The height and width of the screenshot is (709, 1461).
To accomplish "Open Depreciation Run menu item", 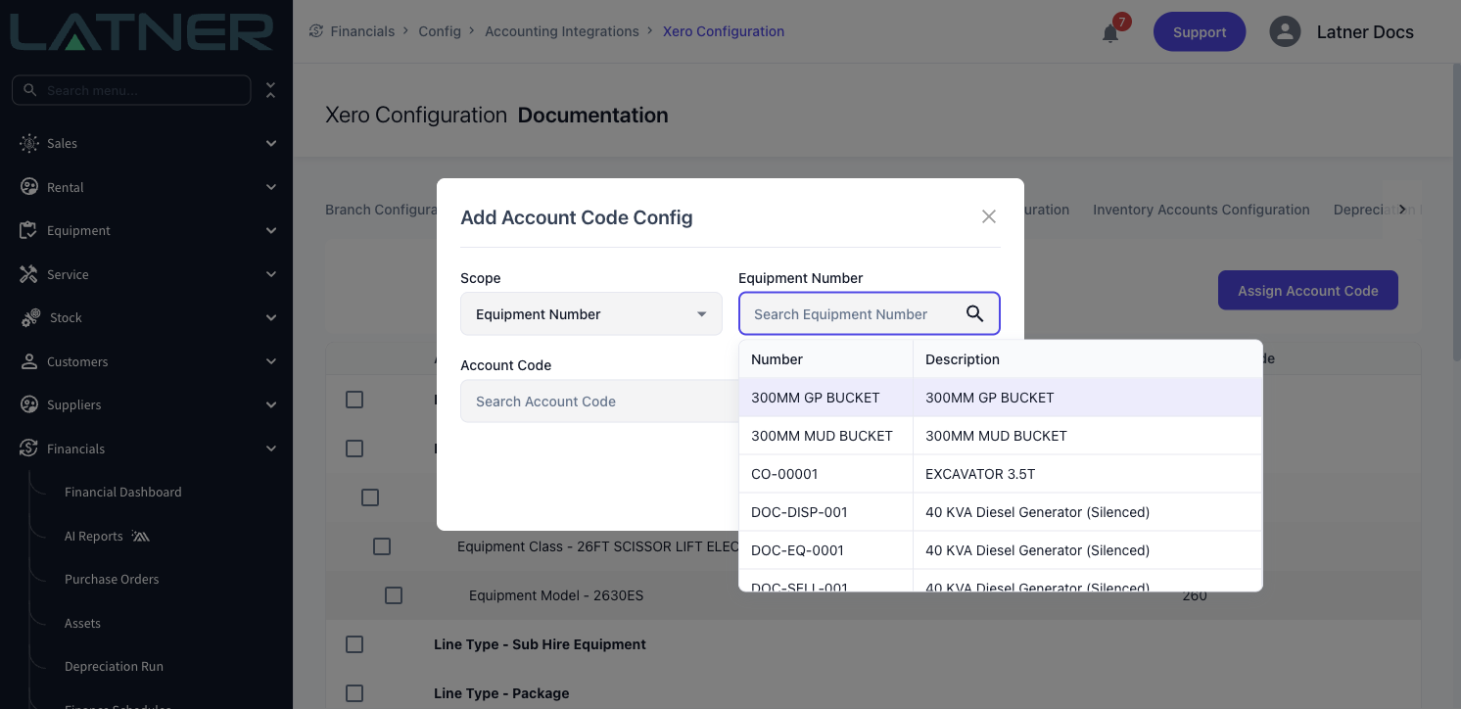I will coord(114,666).
